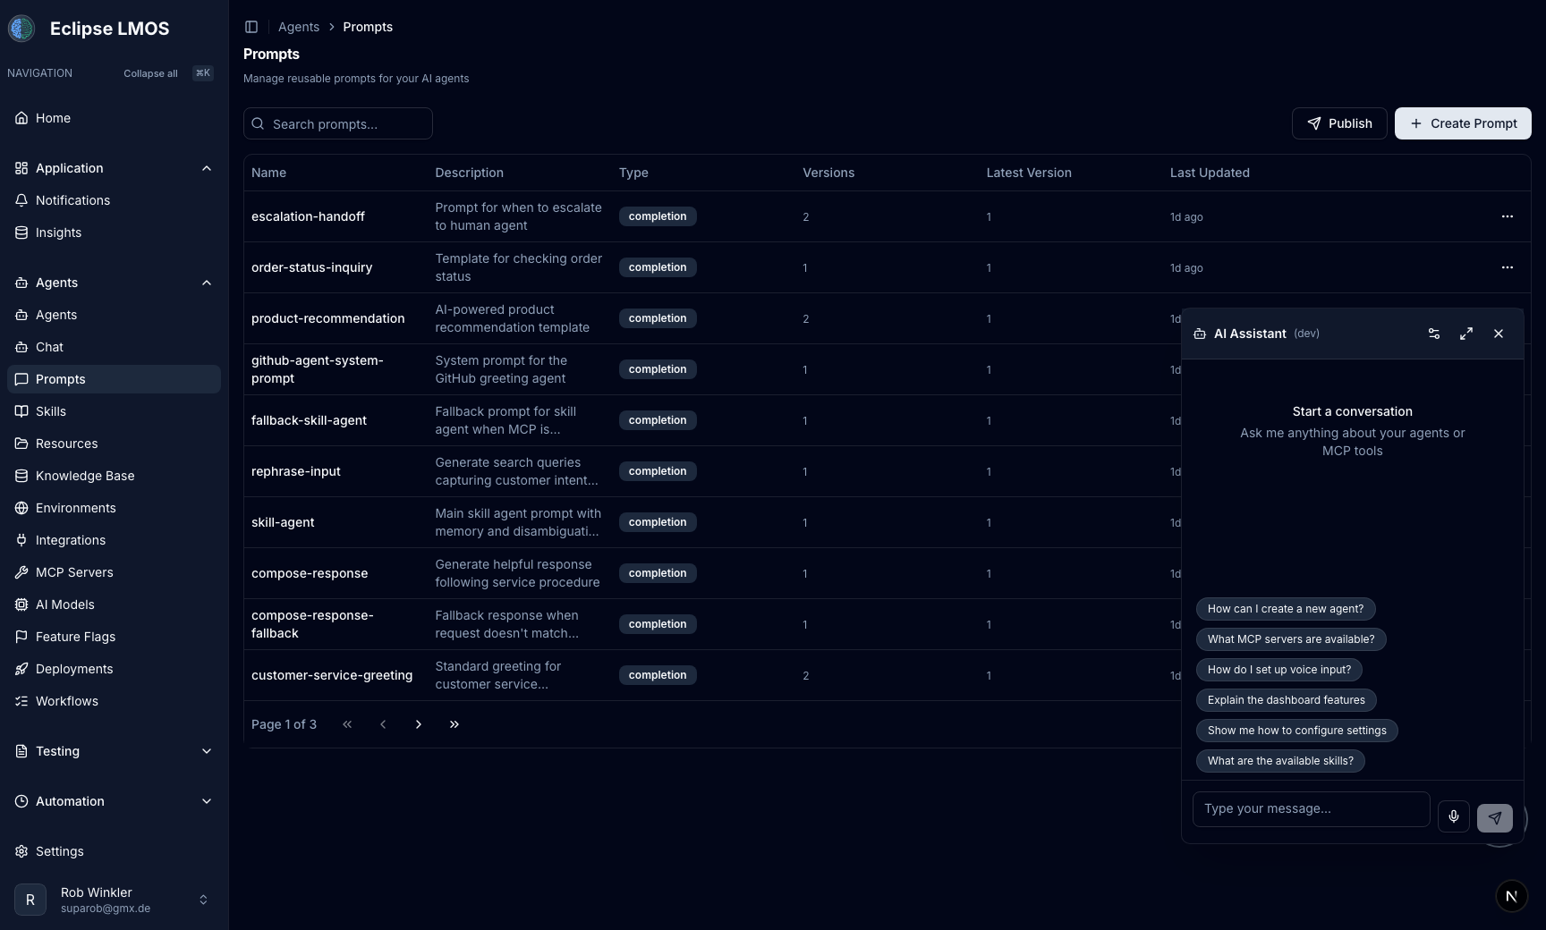
Task: Click the Agents breadcrumb link
Action: pyautogui.click(x=299, y=27)
